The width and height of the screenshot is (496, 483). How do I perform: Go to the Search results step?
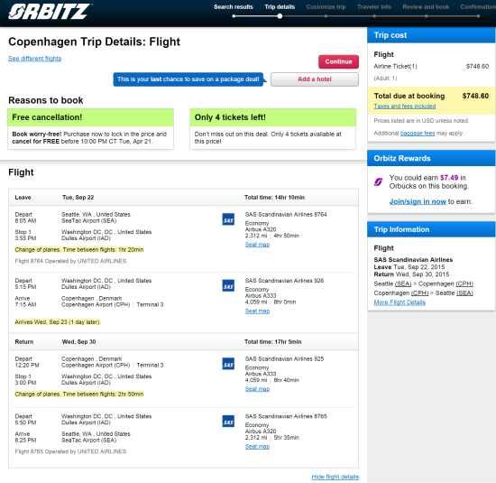[234, 7]
